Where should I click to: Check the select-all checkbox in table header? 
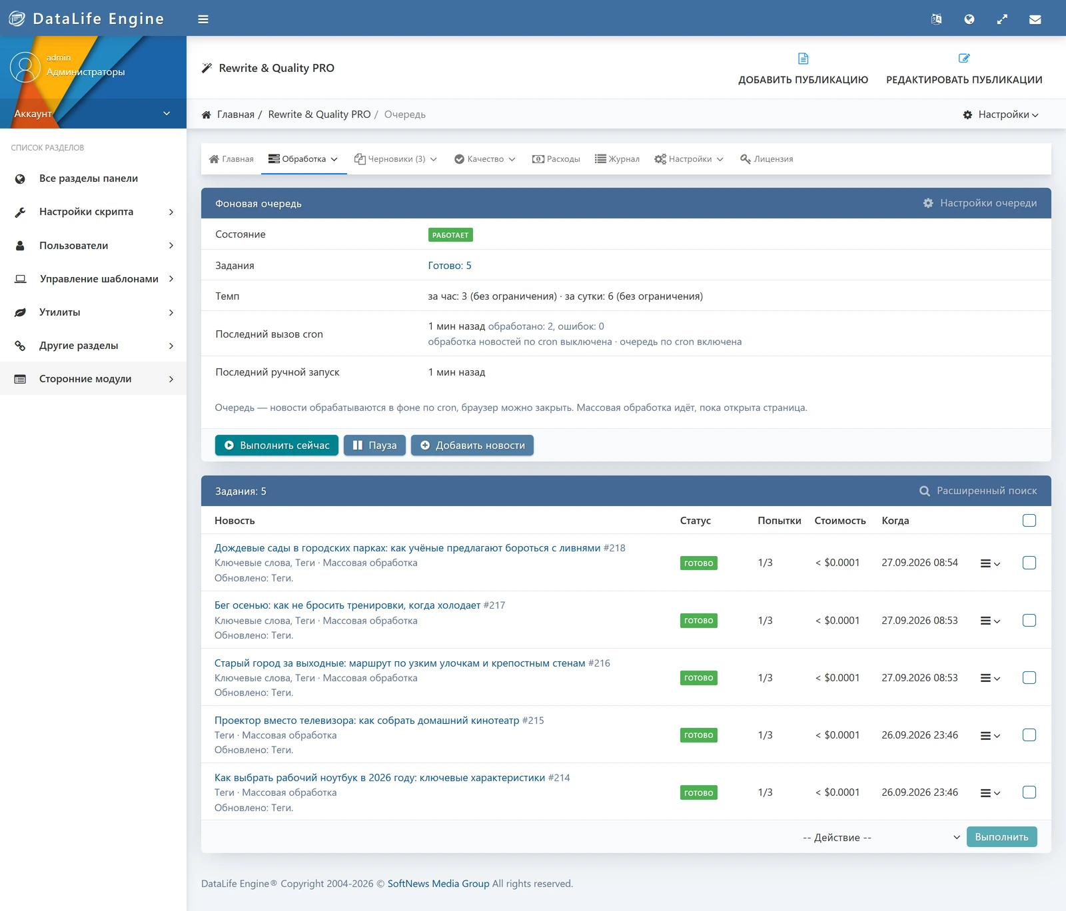(x=1029, y=521)
